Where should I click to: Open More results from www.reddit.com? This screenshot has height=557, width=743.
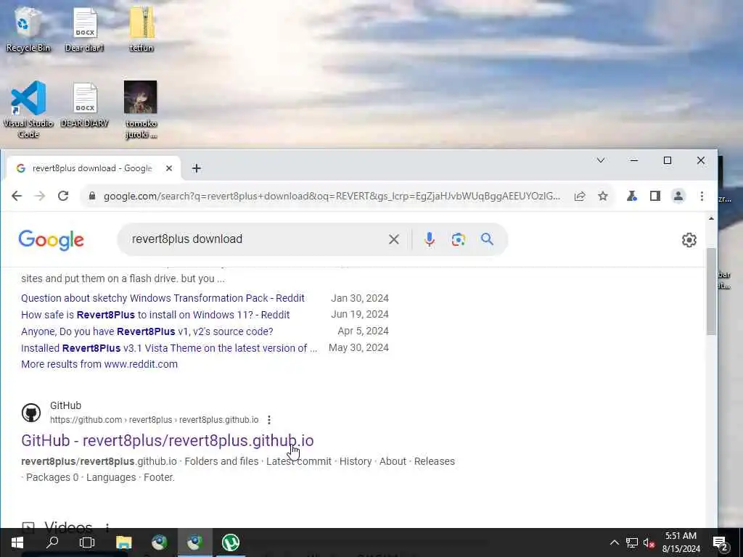pyautogui.click(x=99, y=364)
